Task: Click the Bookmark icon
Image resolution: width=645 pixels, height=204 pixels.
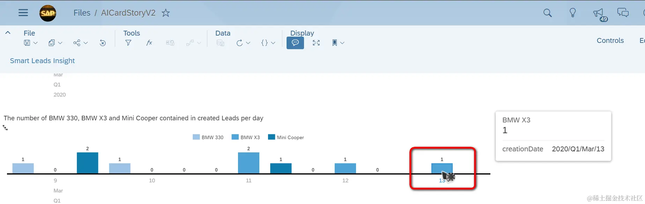Action: [334, 43]
